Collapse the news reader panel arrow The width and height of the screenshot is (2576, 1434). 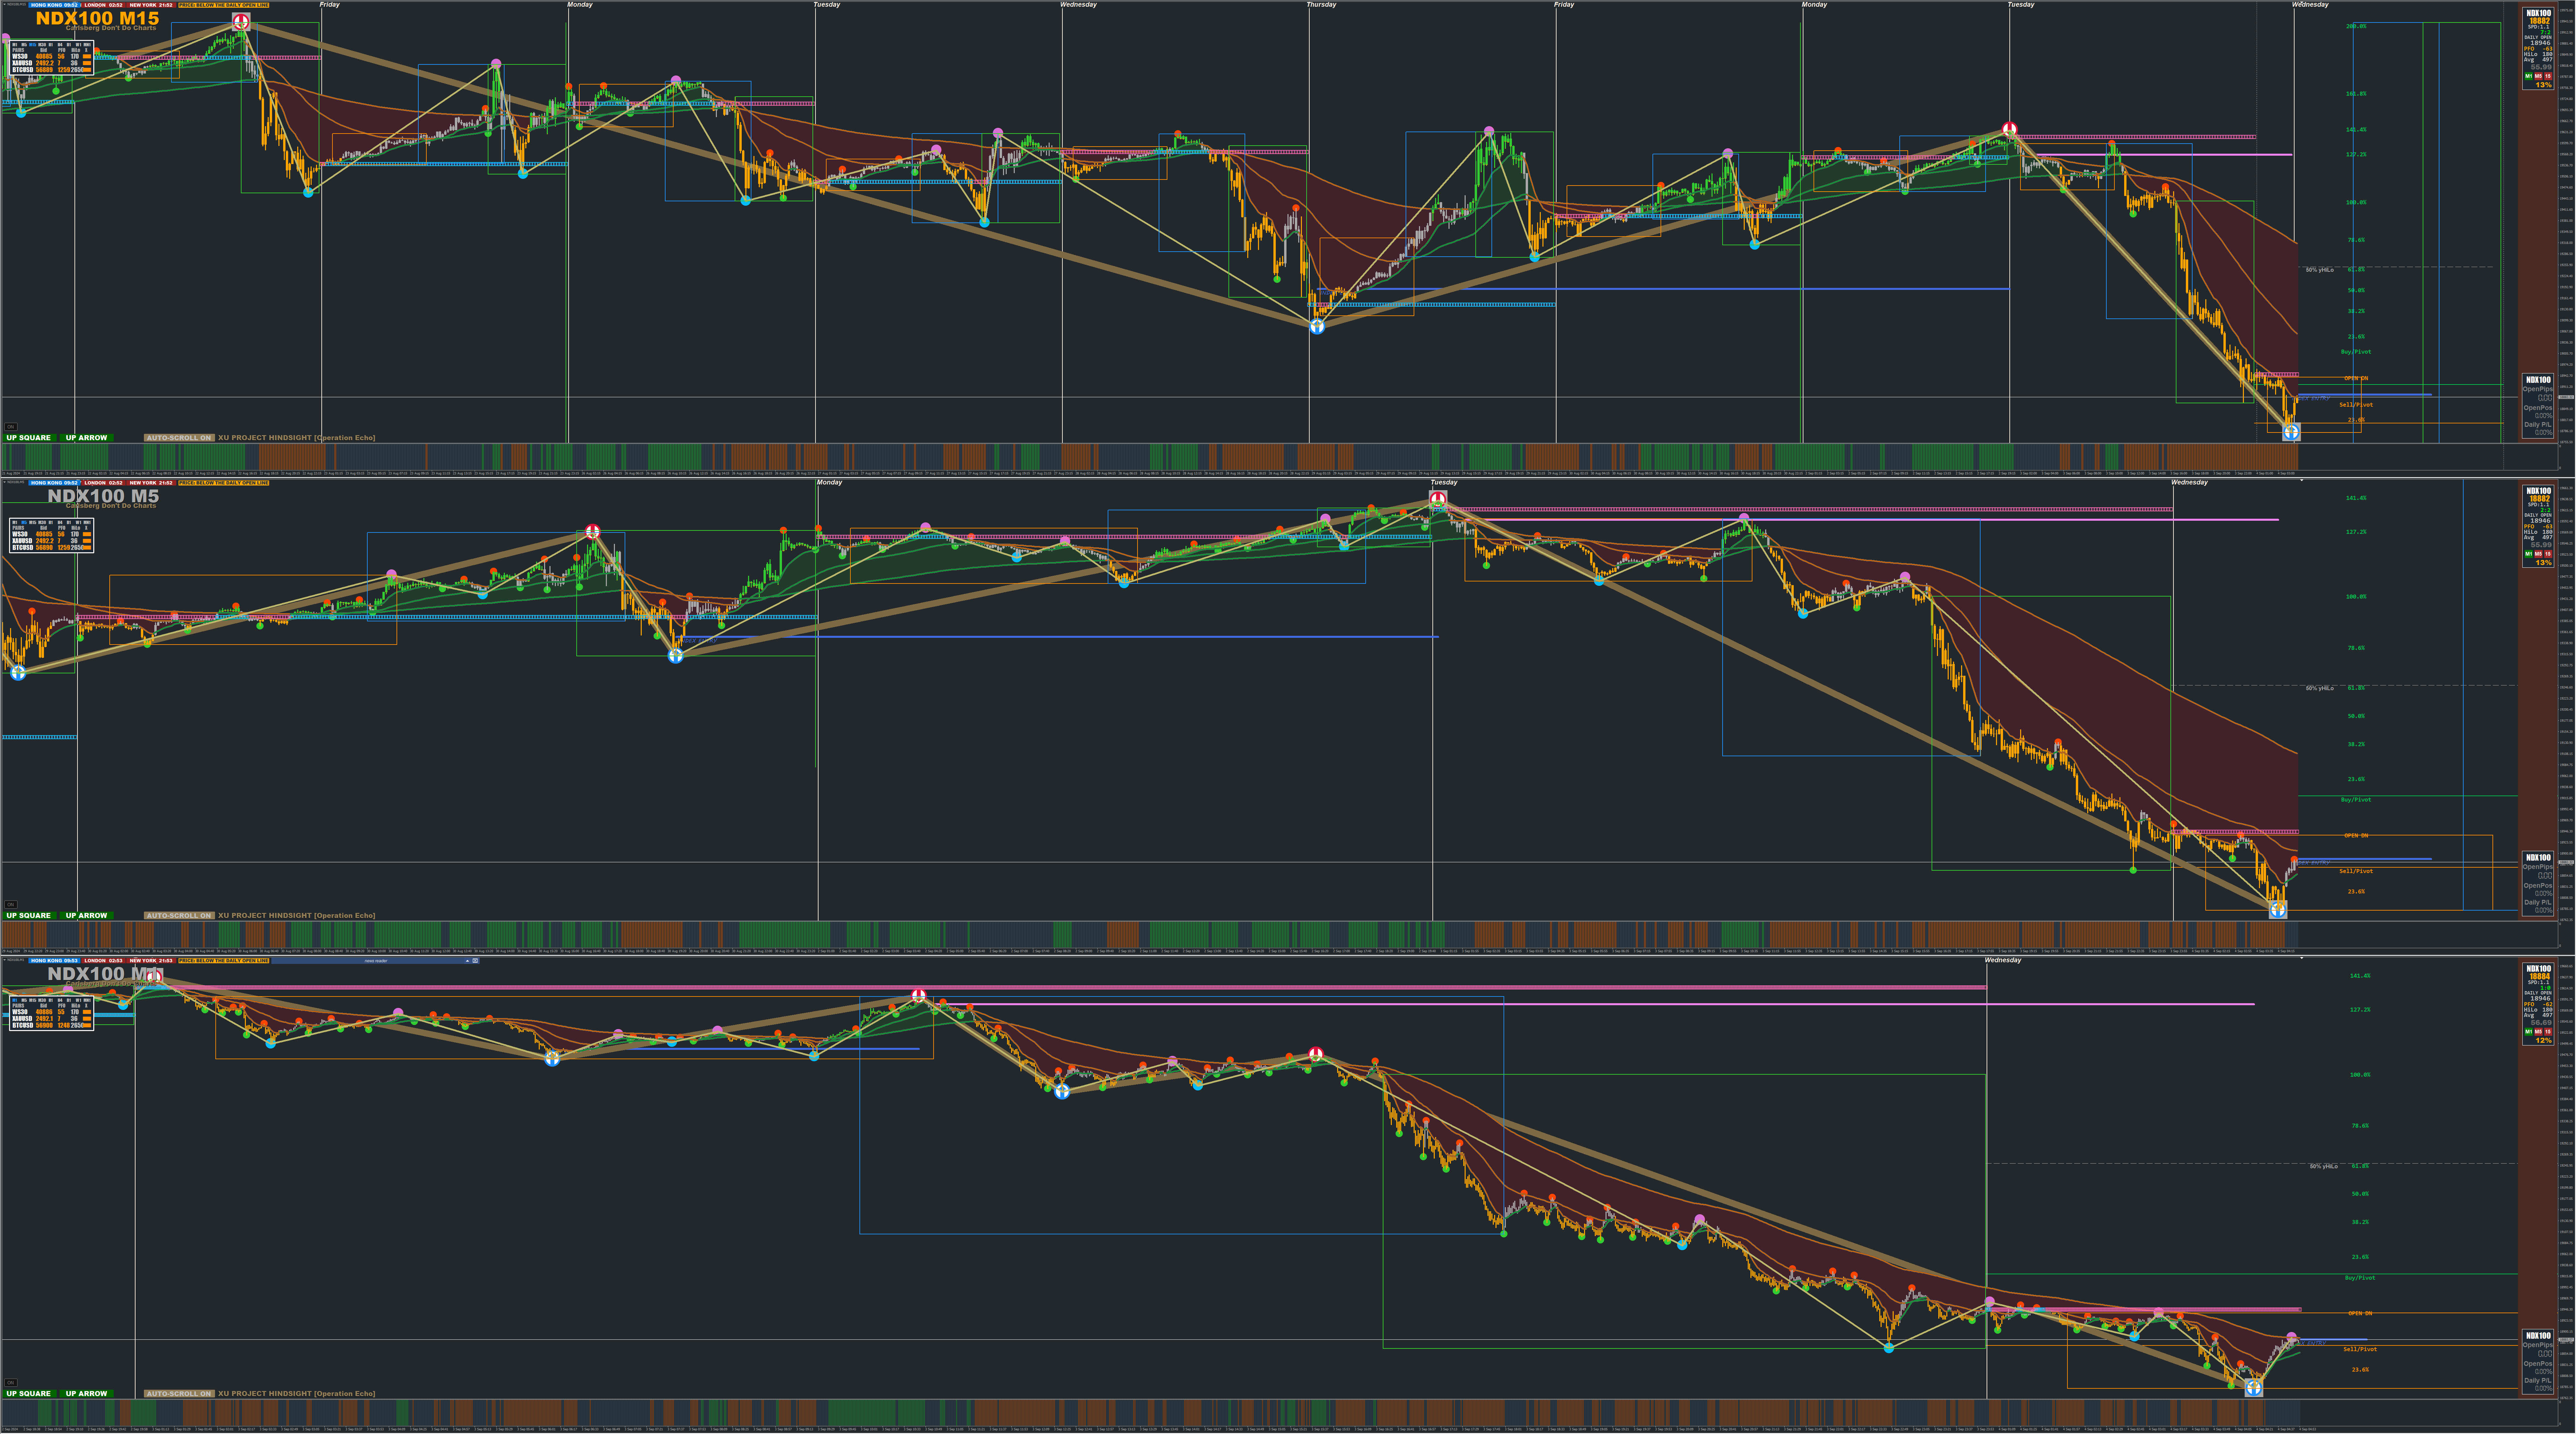click(468, 961)
